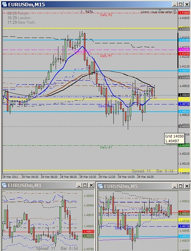Minimize the EURUSDm,M1 chart window
The height and width of the screenshot is (251, 191).
coord(79,186)
